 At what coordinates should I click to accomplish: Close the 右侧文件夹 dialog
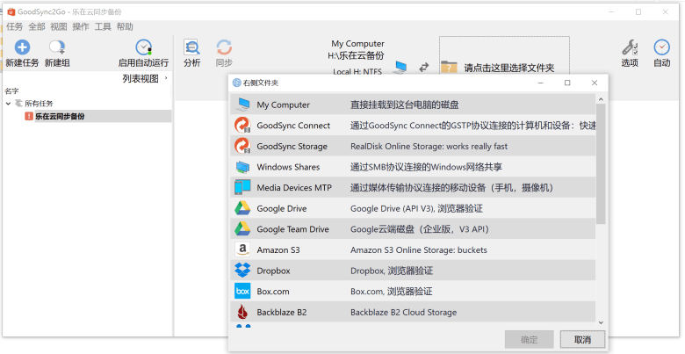click(x=595, y=83)
